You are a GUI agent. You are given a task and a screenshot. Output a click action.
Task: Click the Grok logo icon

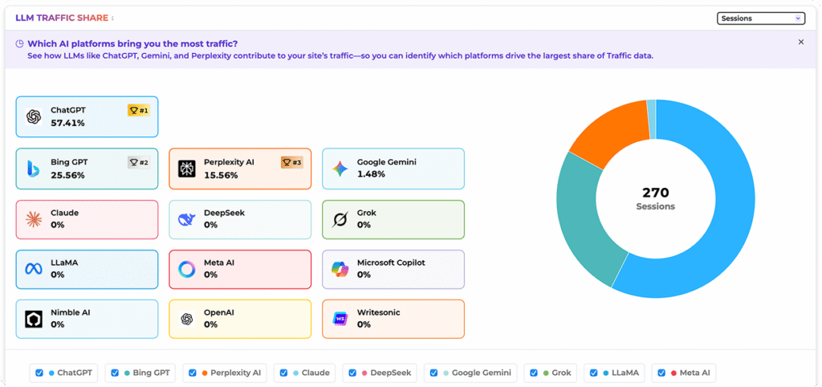pos(340,219)
